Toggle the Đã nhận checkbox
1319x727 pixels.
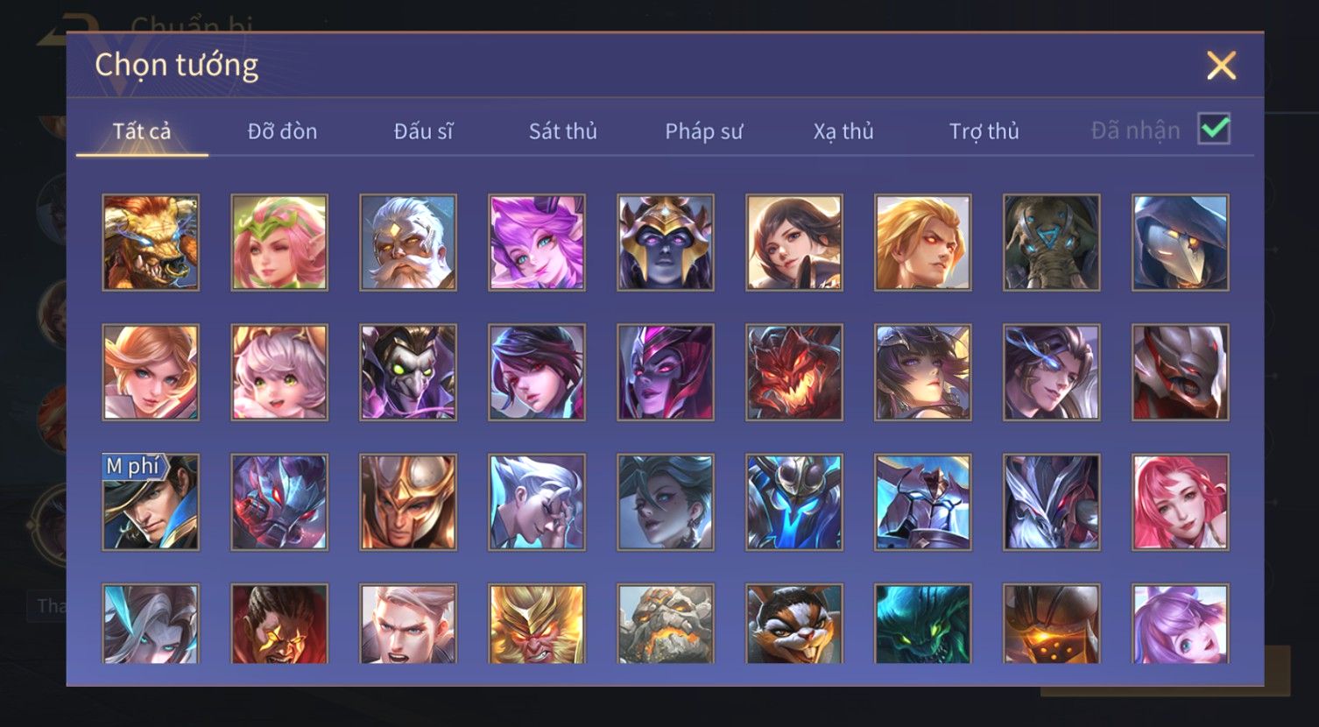click(x=1214, y=130)
